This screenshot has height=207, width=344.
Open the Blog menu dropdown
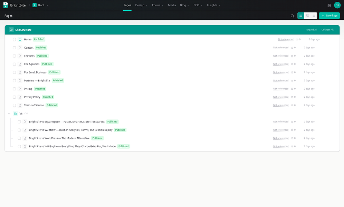(184, 5)
